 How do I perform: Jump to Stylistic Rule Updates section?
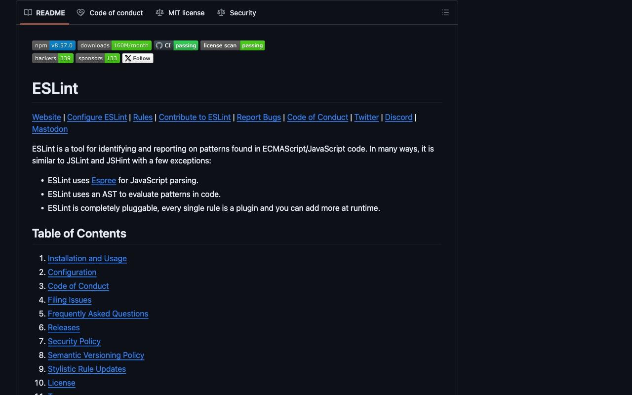click(87, 369)
